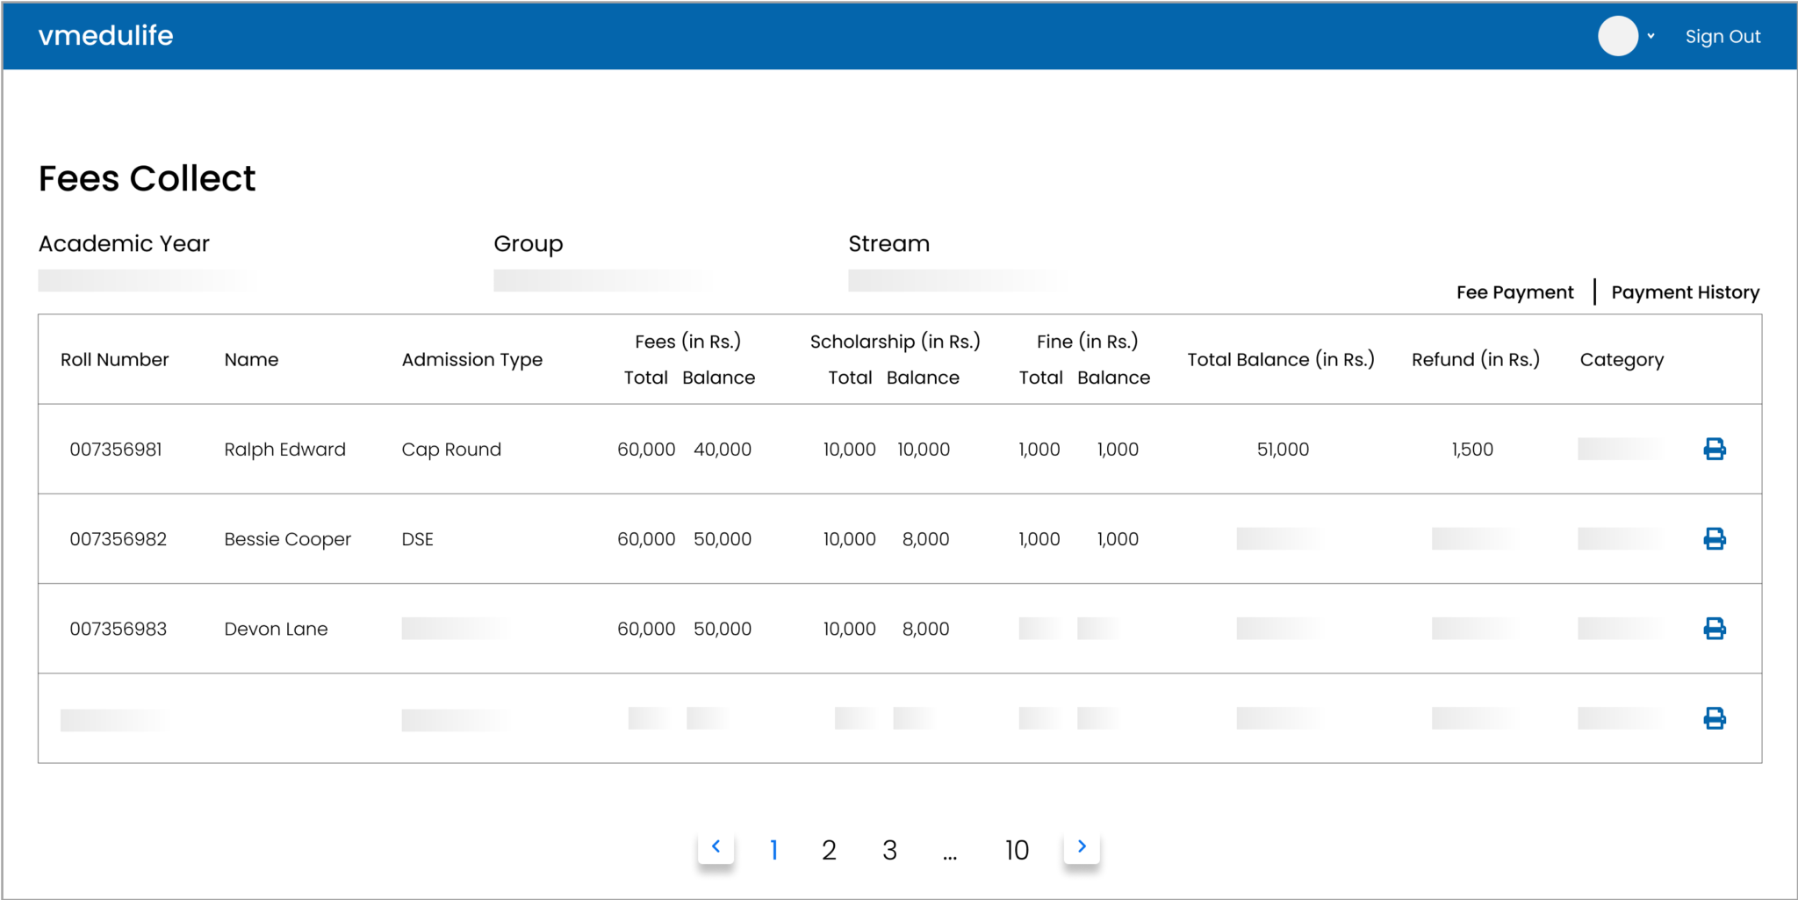Switch to the Fee Payment tab
This screenshot has width=1798, height=900.
click(1514, 292)
